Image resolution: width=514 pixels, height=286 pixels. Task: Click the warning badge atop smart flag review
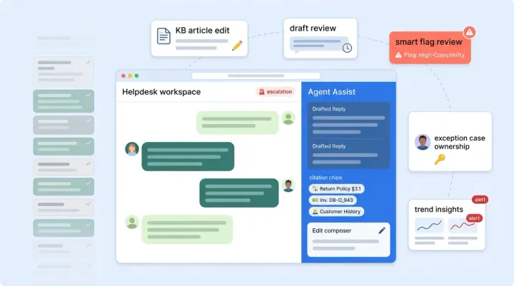coord(470,32)
